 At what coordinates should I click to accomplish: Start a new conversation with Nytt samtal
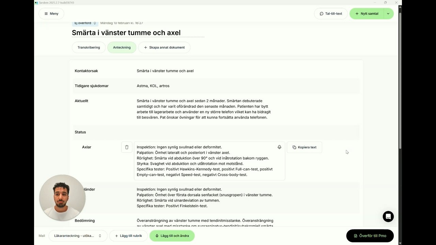point(367,14)
